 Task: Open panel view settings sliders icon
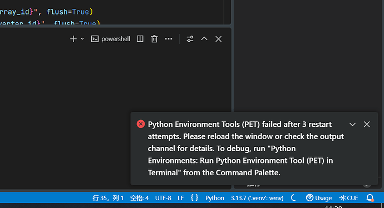coord(190,39)
